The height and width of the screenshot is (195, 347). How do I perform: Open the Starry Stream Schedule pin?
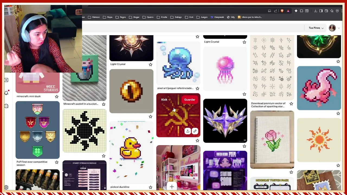[x=85, y=175]
